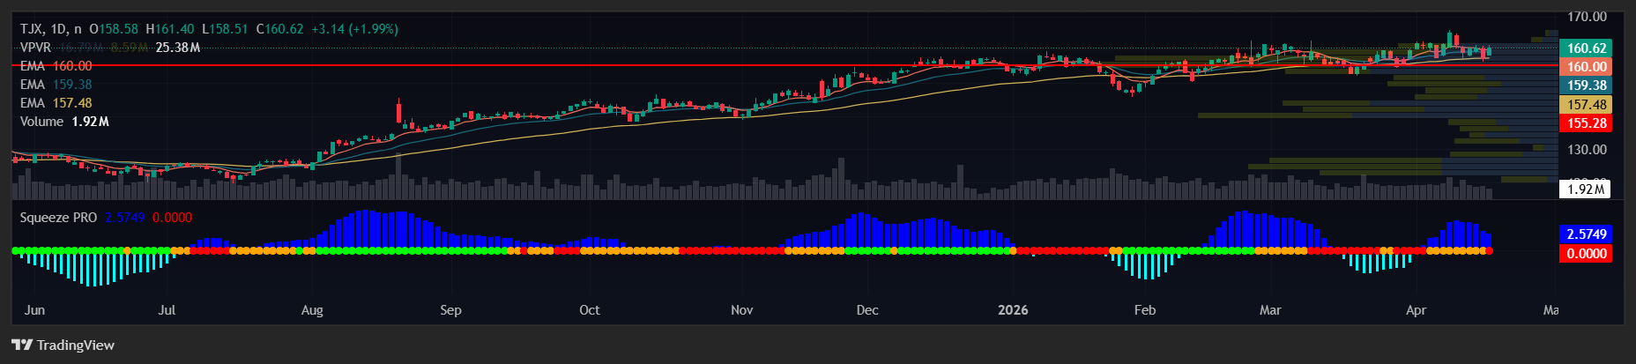Click the tall red August spike candle

pos(398,112)
